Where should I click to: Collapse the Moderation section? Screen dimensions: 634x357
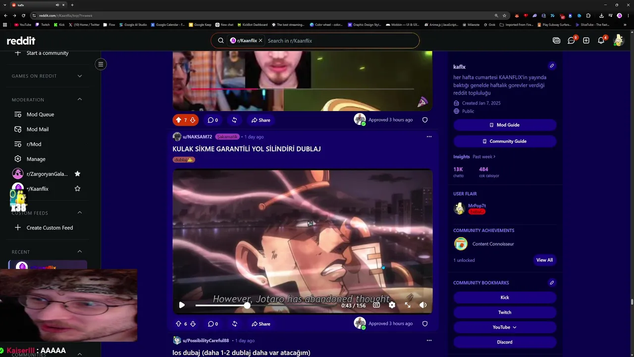click(80, 99)
